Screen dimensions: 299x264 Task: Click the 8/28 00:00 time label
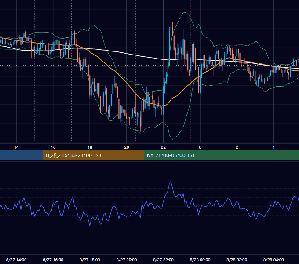(x=200, y=260)
